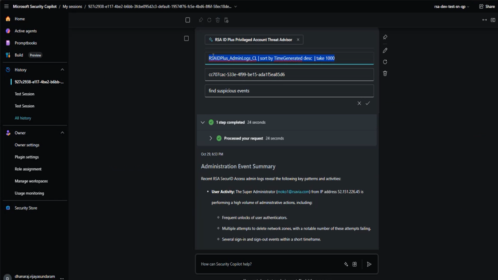Click the top toolbar create promptbook icon
498x280 pixels.
tap(226, 20)
